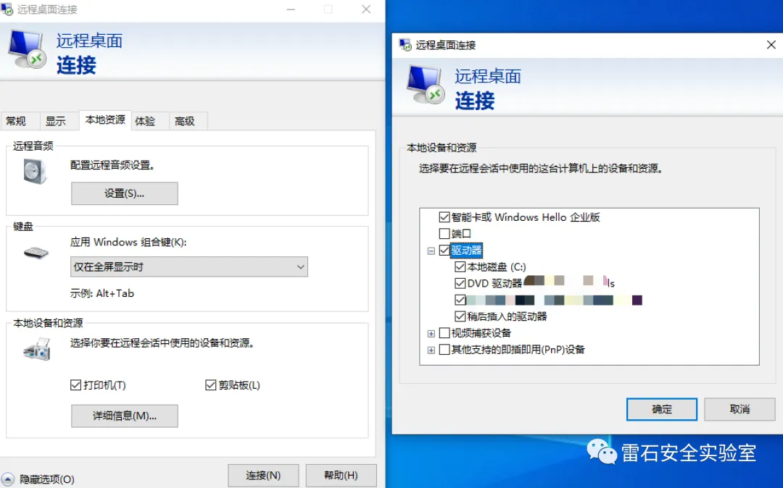Open 详细信息(M)... device details
This screenshot has width=783, height=488.
pyautogui.click(x=125, y=416)
